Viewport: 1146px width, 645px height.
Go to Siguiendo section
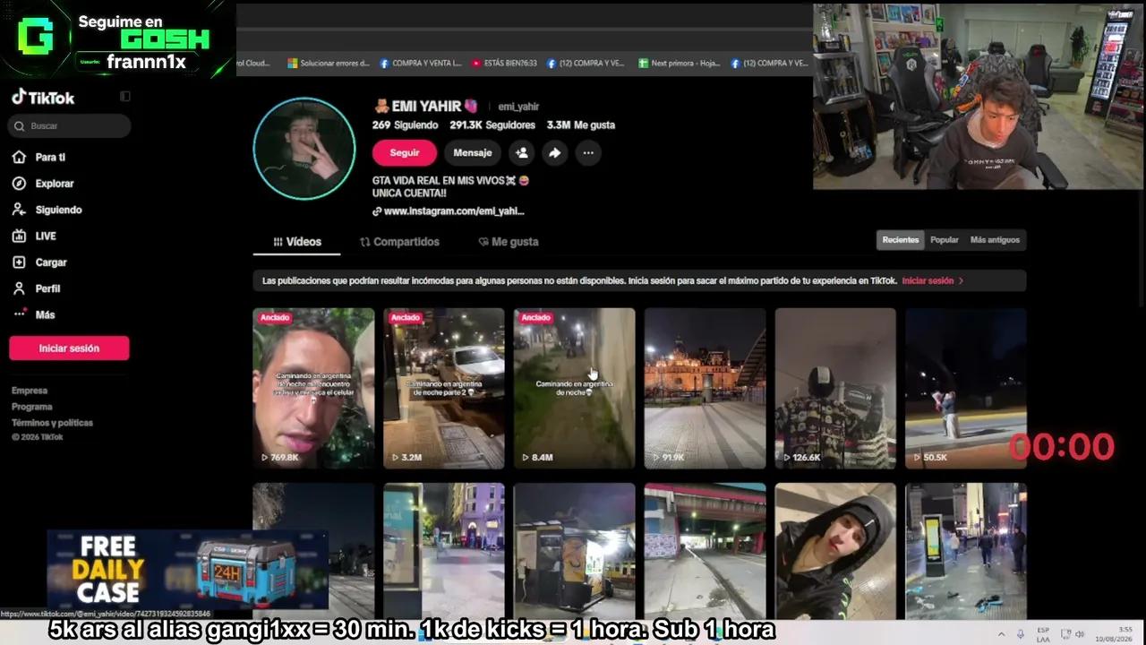pos(47,210)
